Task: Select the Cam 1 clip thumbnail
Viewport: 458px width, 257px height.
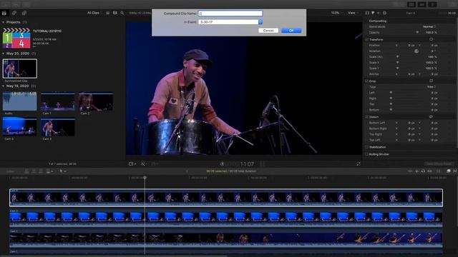Action: [58, 102]
